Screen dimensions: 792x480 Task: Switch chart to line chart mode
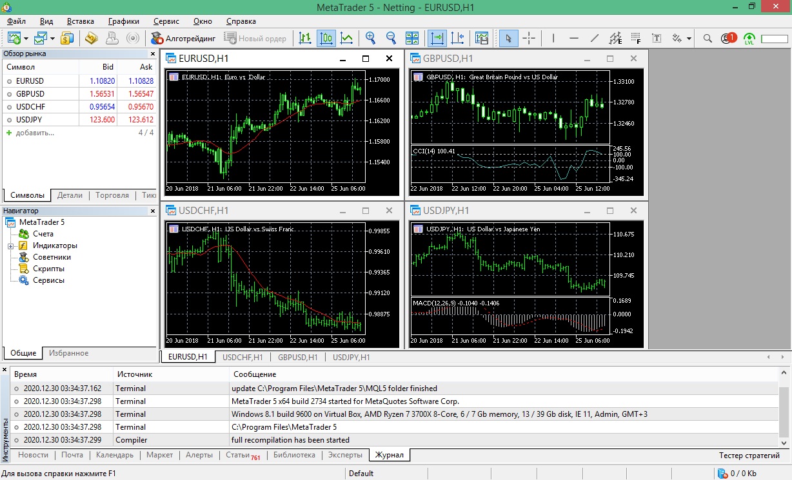346,38
